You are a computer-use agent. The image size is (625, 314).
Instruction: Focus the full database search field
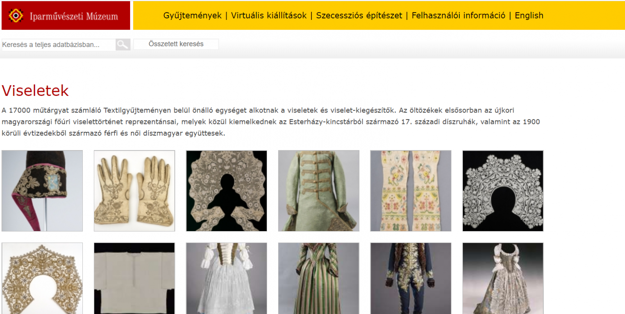pyautogui.click(x=59, y=45)
